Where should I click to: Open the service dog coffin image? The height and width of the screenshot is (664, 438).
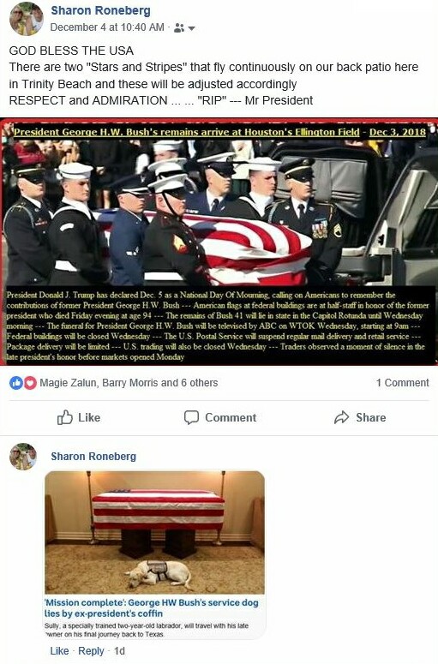(154, 532)
